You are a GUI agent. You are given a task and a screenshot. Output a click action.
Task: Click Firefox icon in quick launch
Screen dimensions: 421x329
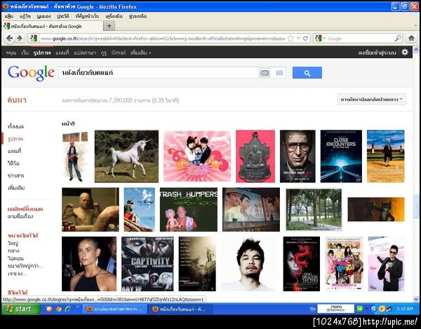[x=49, y=309]
